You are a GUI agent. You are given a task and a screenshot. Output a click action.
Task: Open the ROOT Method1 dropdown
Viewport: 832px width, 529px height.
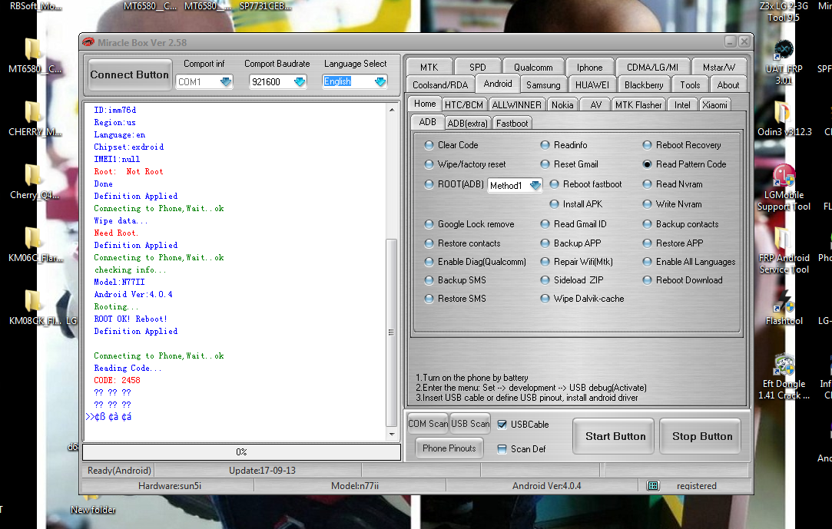click(x=535, y=185)
